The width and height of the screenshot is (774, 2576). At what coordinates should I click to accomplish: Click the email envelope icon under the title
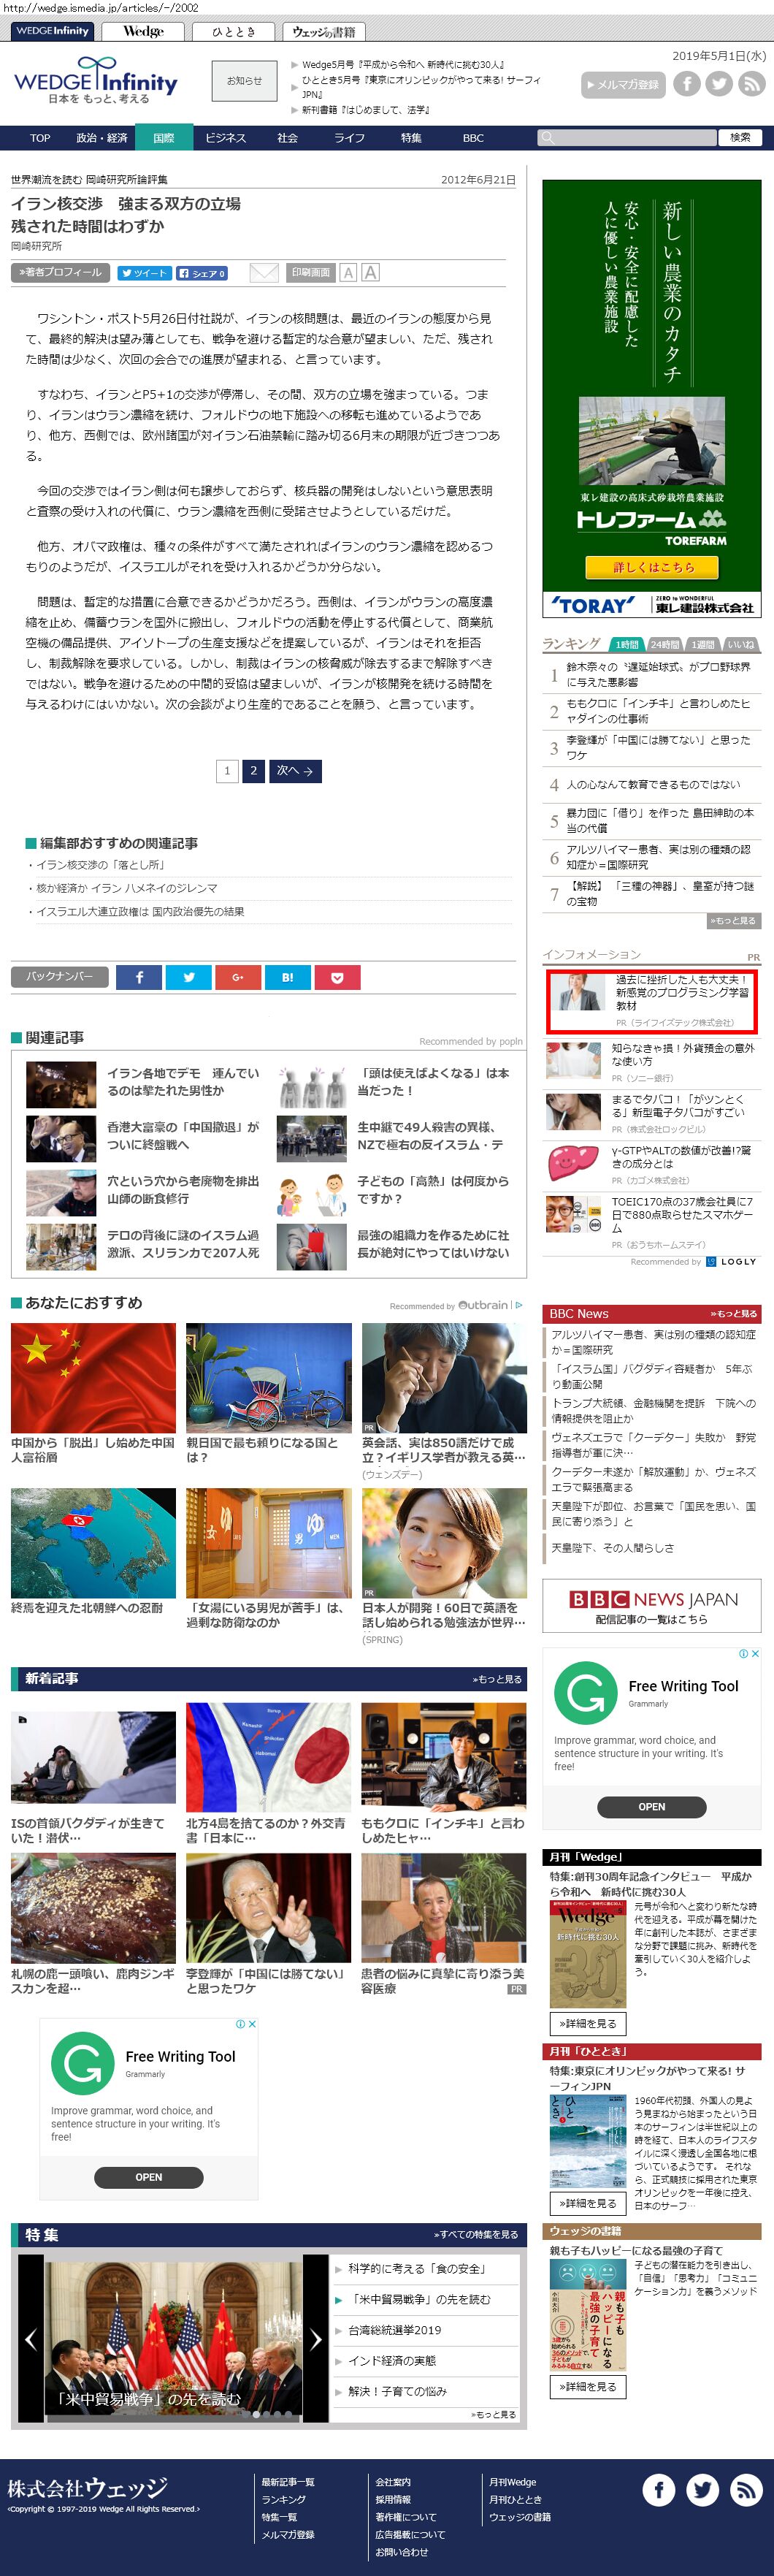[263, 273]
